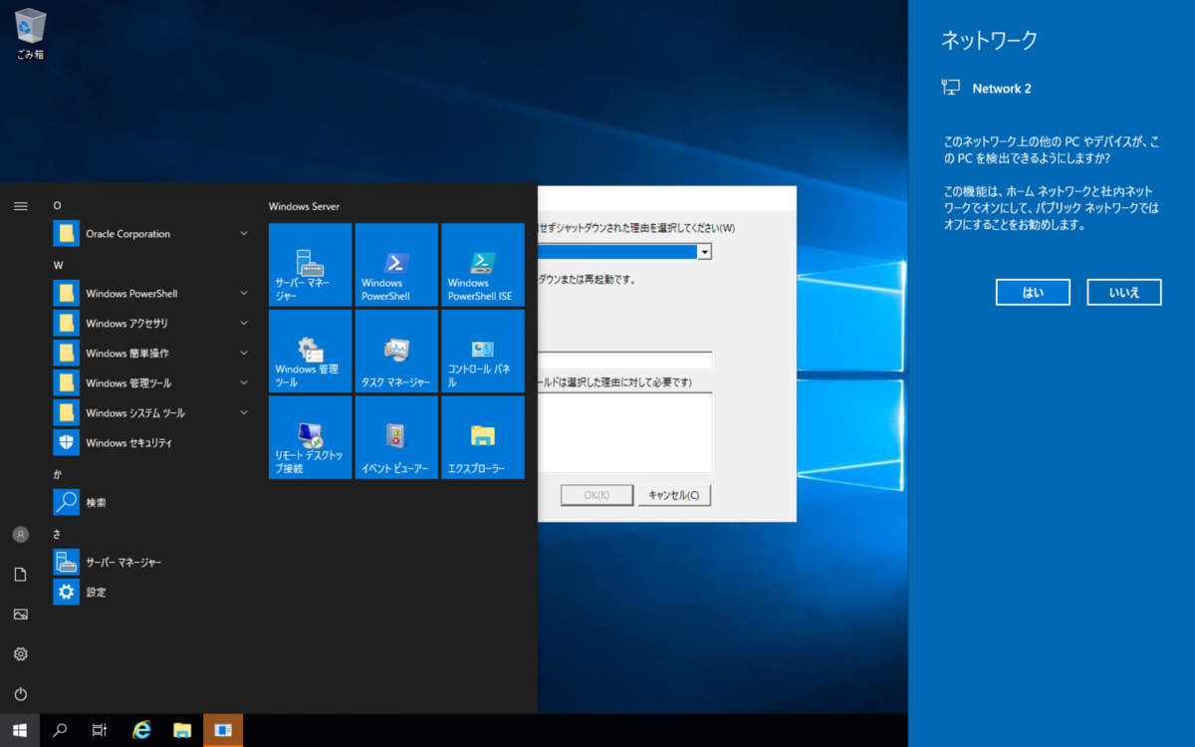
Task: Open the コントロール パネル tile
Action: pyautogui.click(x=482, y=351)
